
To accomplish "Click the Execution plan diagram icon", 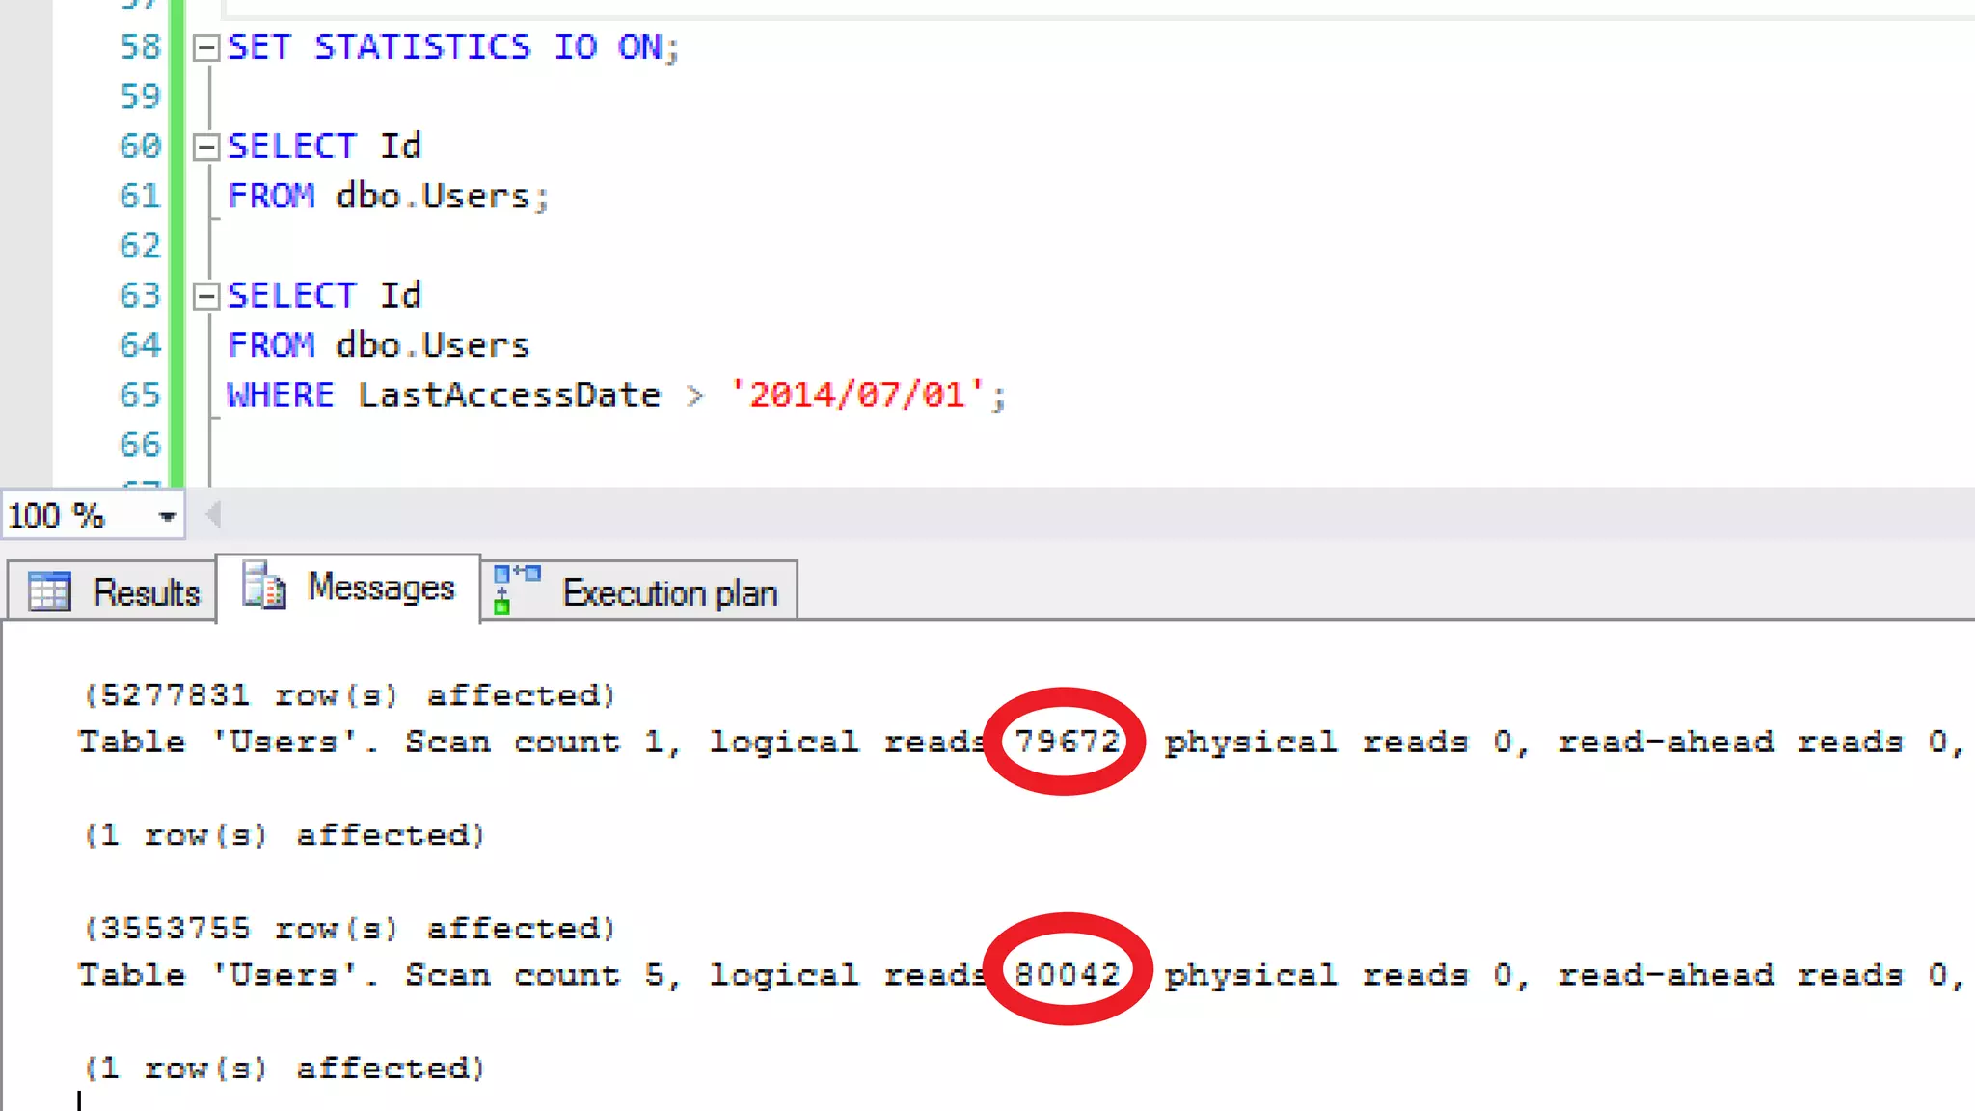I will [x=516, y=589].
